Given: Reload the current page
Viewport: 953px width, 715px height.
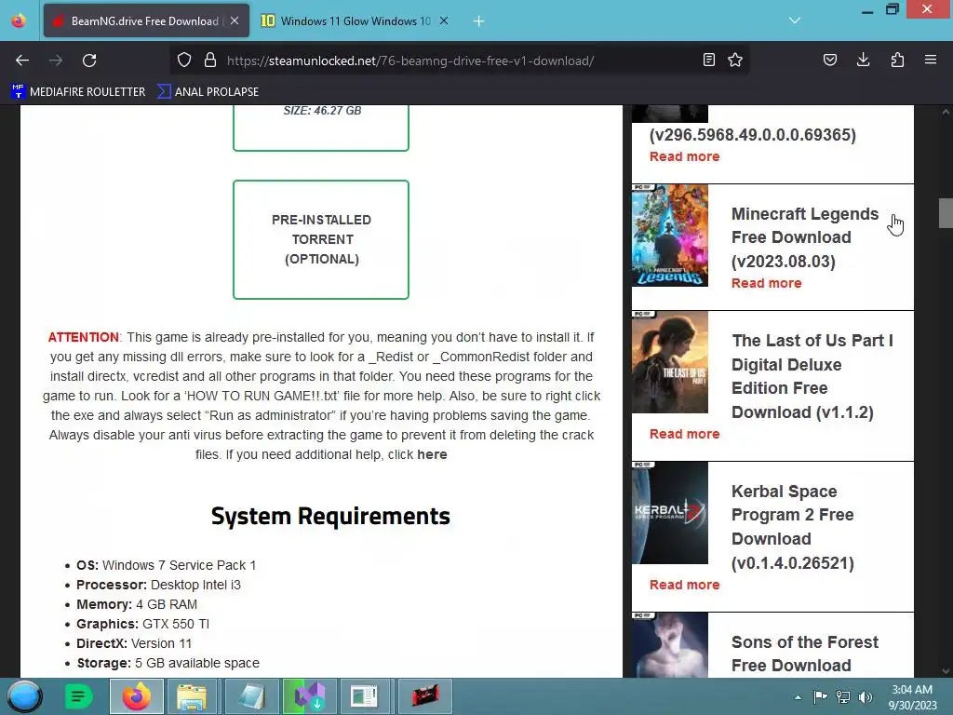Looking at the screenshot, I should (x=89, y=61).
